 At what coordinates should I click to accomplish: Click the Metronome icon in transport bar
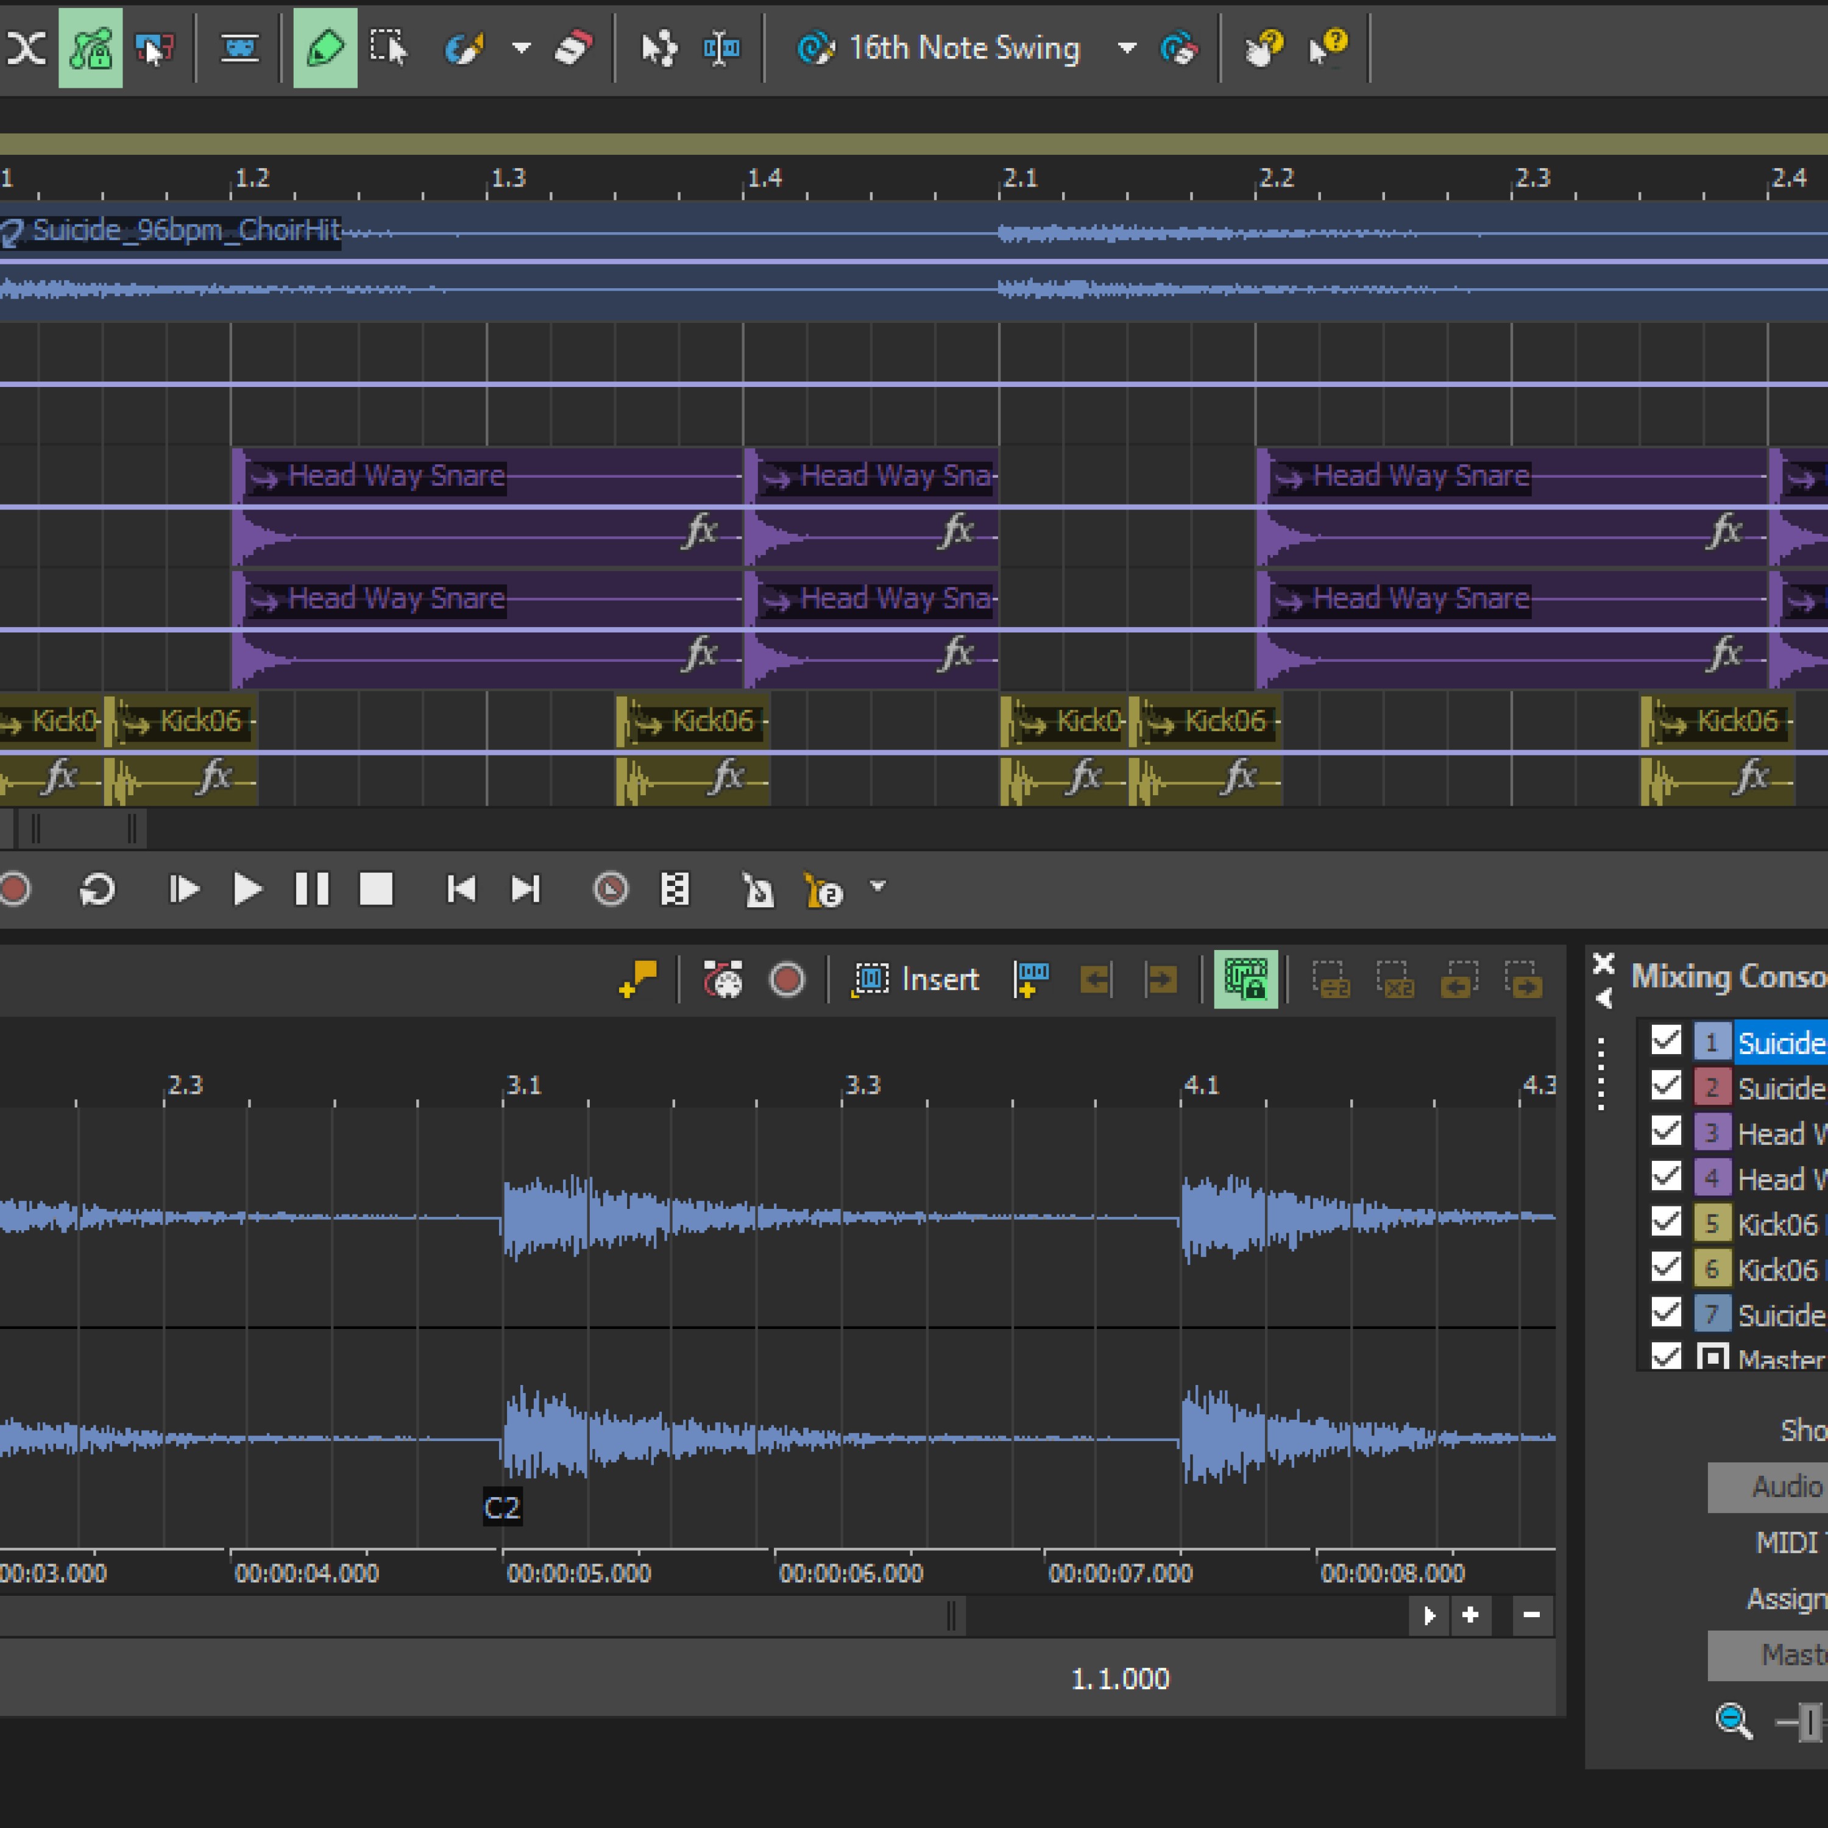click(x=757, y=890)
